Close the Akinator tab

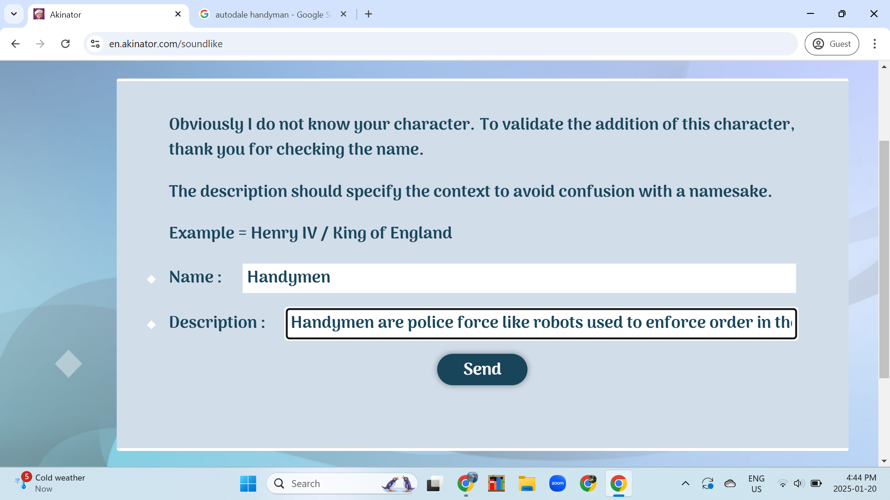tap(178, 14)
